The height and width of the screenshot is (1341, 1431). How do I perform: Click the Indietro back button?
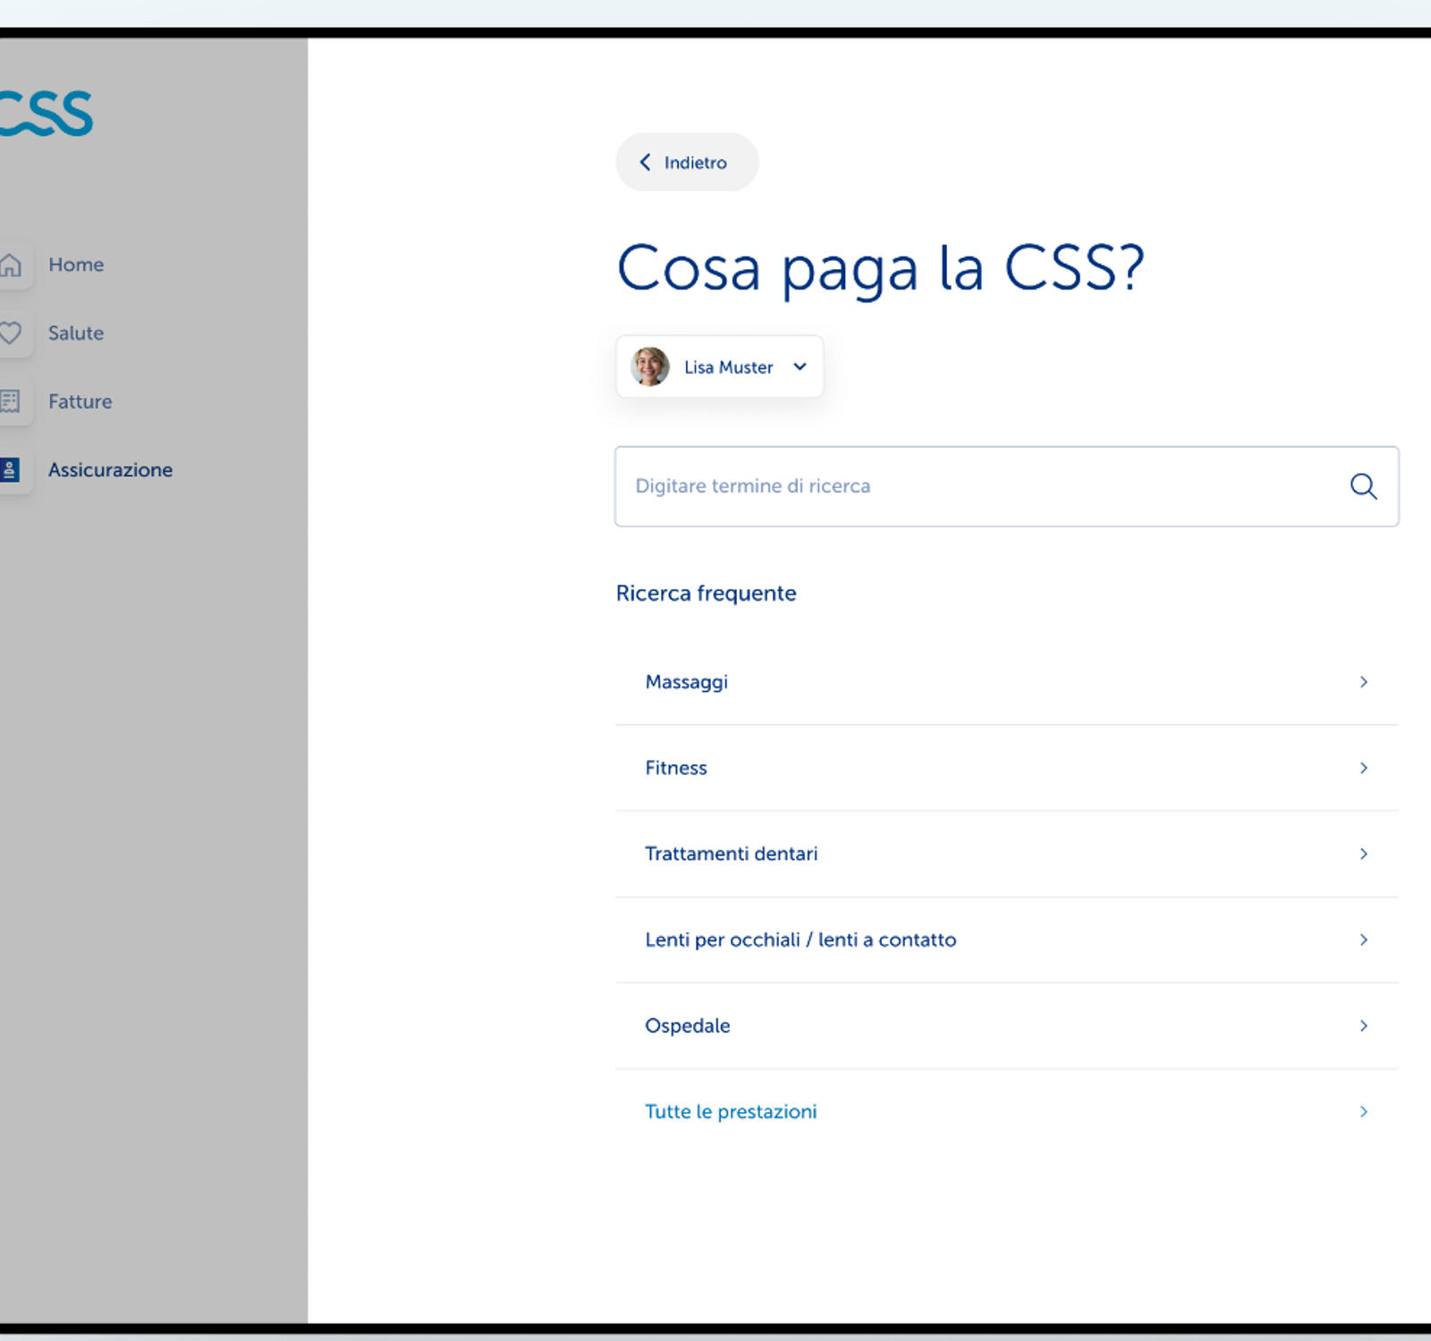[x=687, y=162]
